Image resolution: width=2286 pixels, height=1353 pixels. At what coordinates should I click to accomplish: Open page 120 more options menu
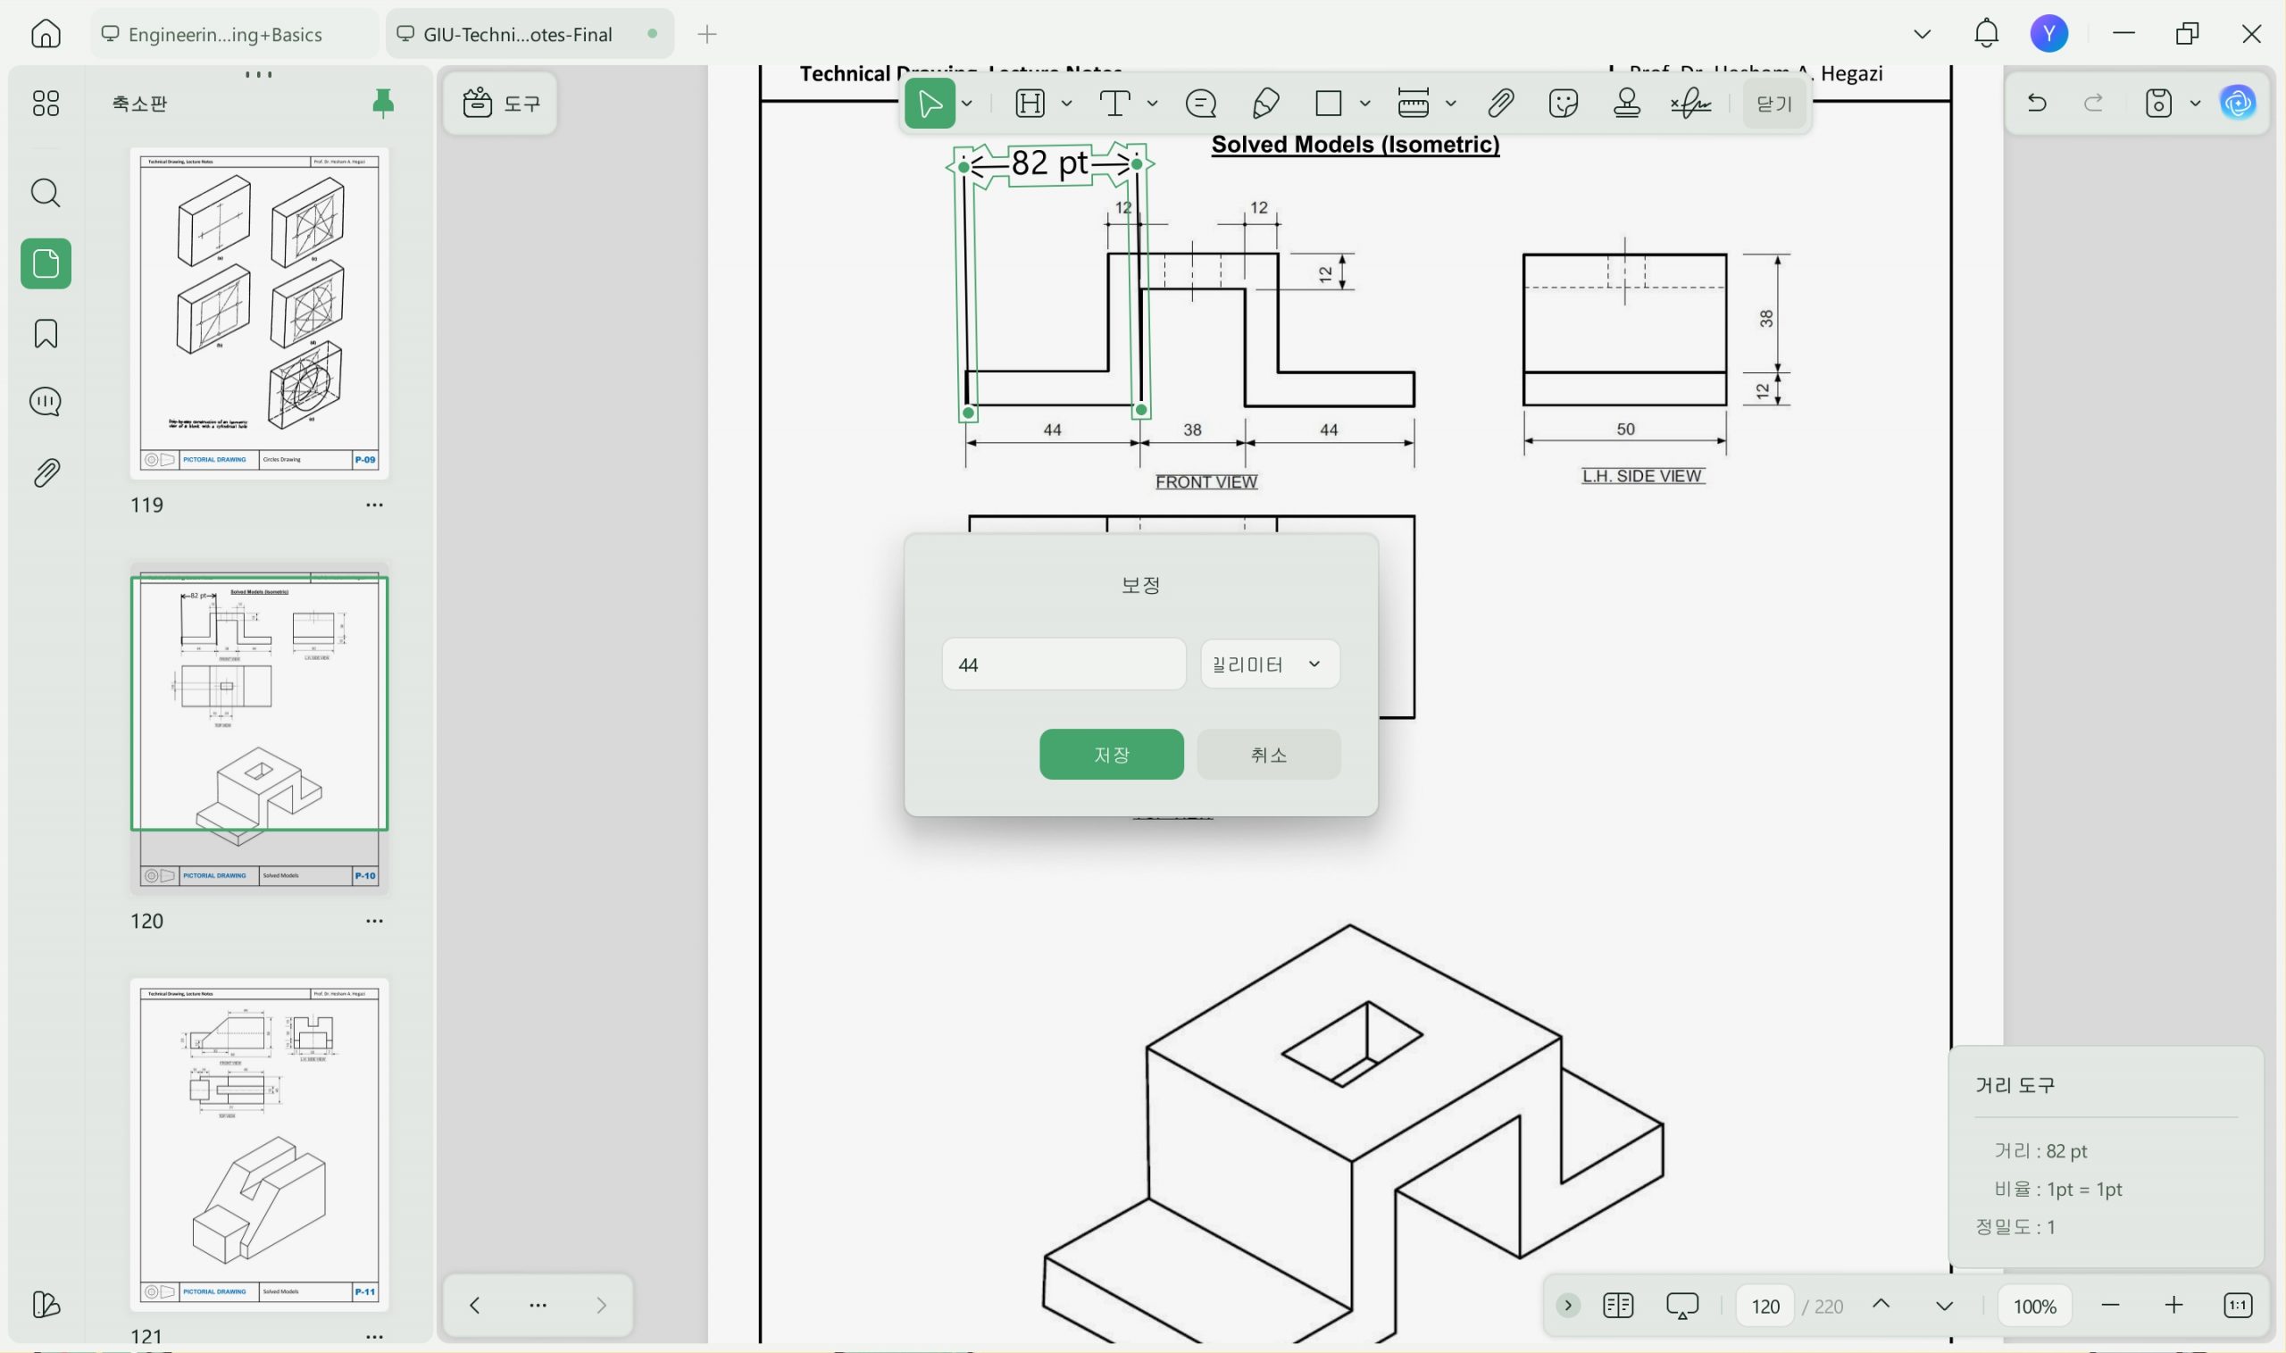coord(374,921)
